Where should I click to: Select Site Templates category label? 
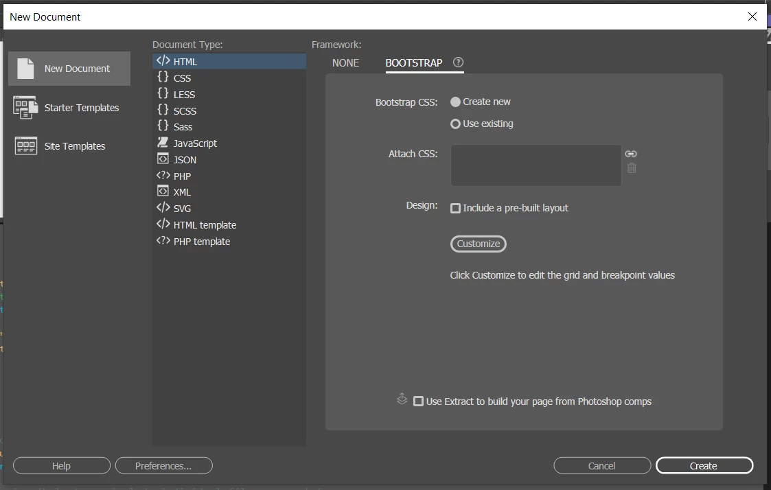point(75,146)
